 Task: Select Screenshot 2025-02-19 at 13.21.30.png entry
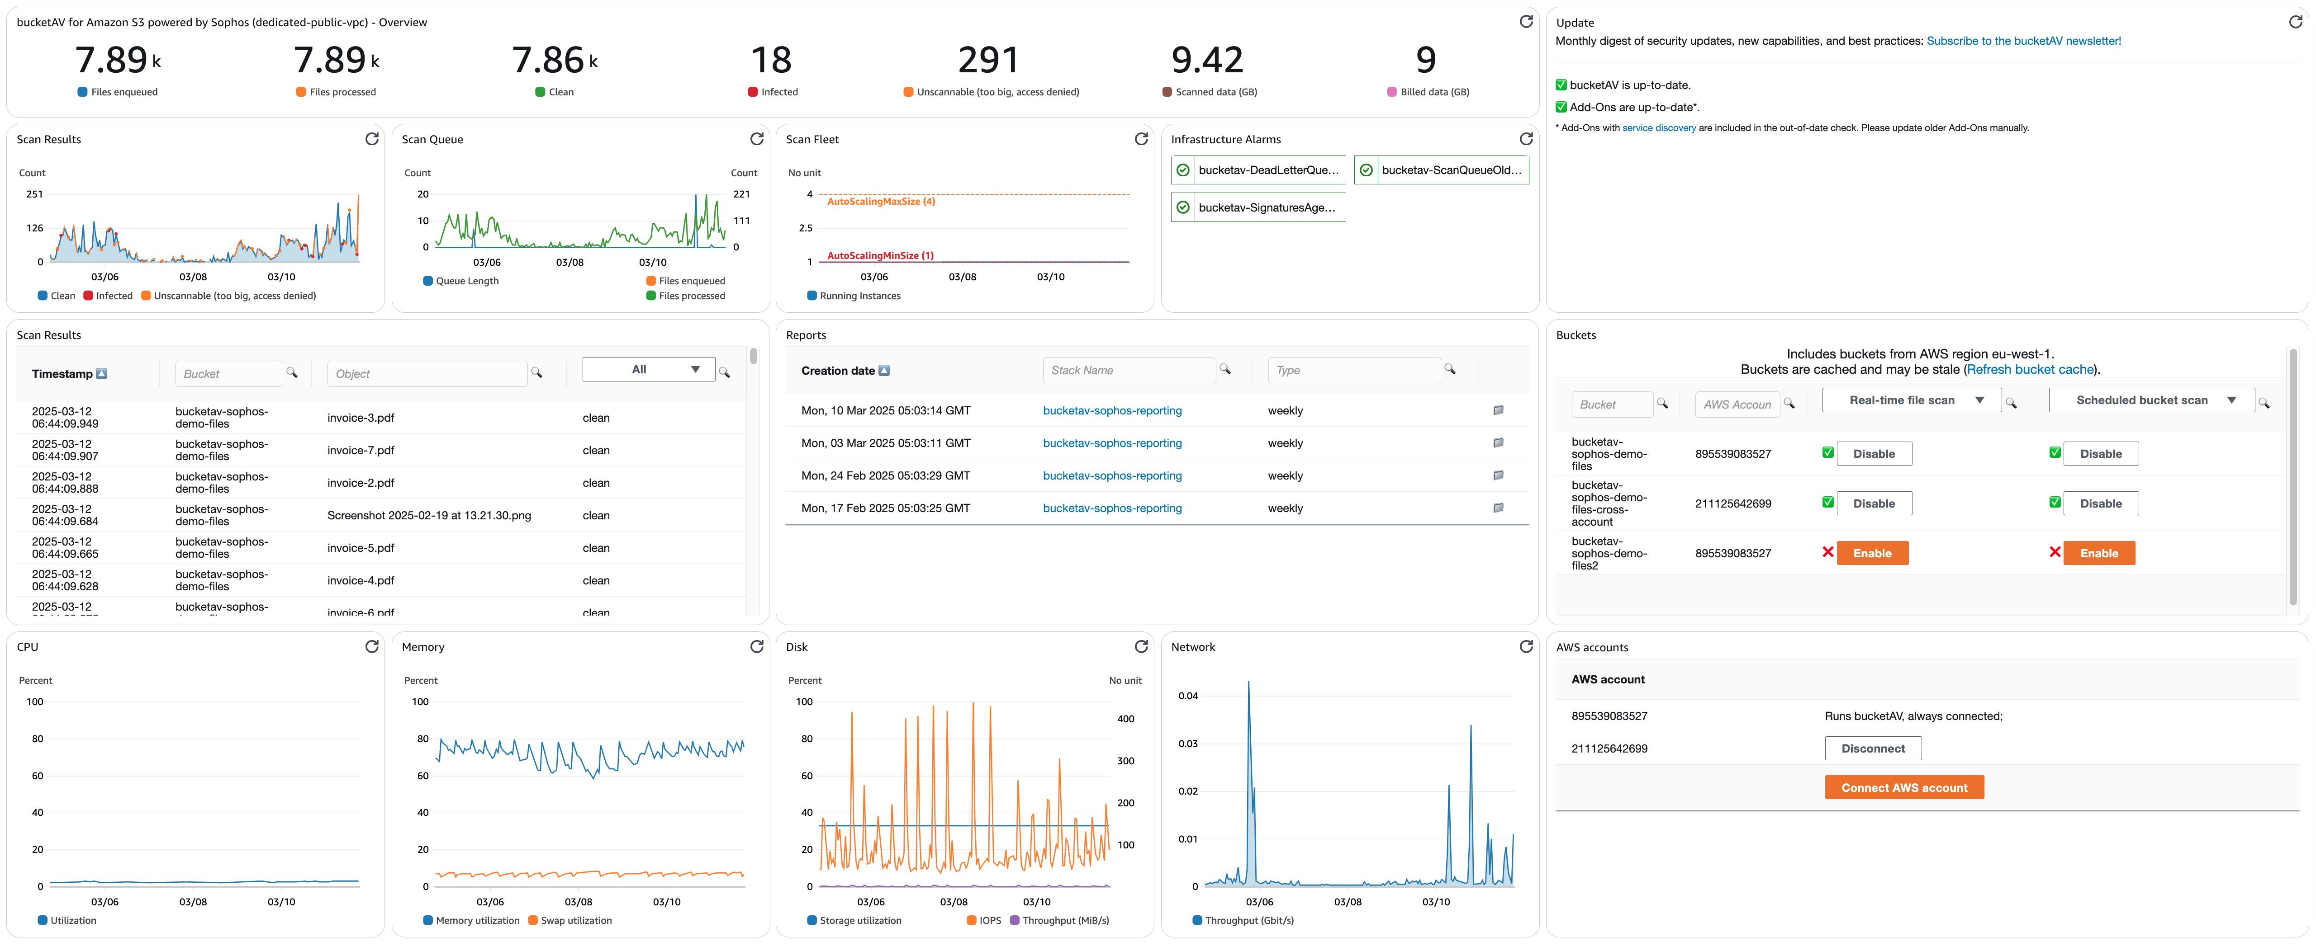tap(429, 516)
